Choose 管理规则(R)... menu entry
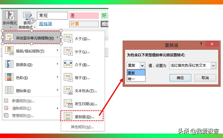 [x=32, y=115]
